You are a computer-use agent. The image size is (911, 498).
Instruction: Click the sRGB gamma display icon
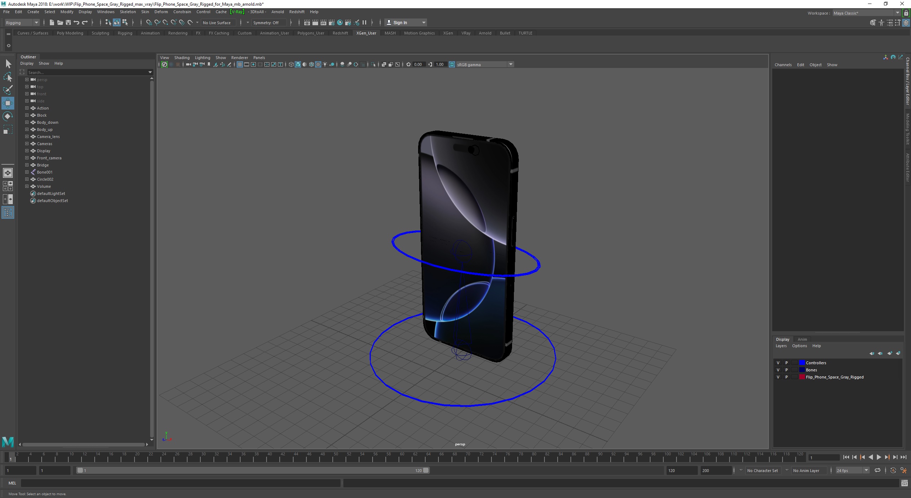click(452, 64)
